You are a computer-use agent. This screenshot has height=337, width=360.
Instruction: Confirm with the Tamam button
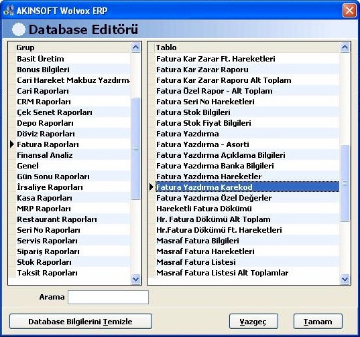[x=318, y=322]
